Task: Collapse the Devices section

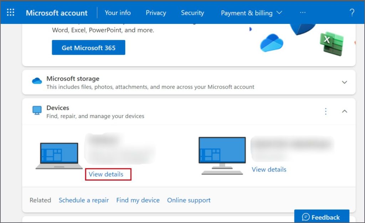Action: pos(345,111)
